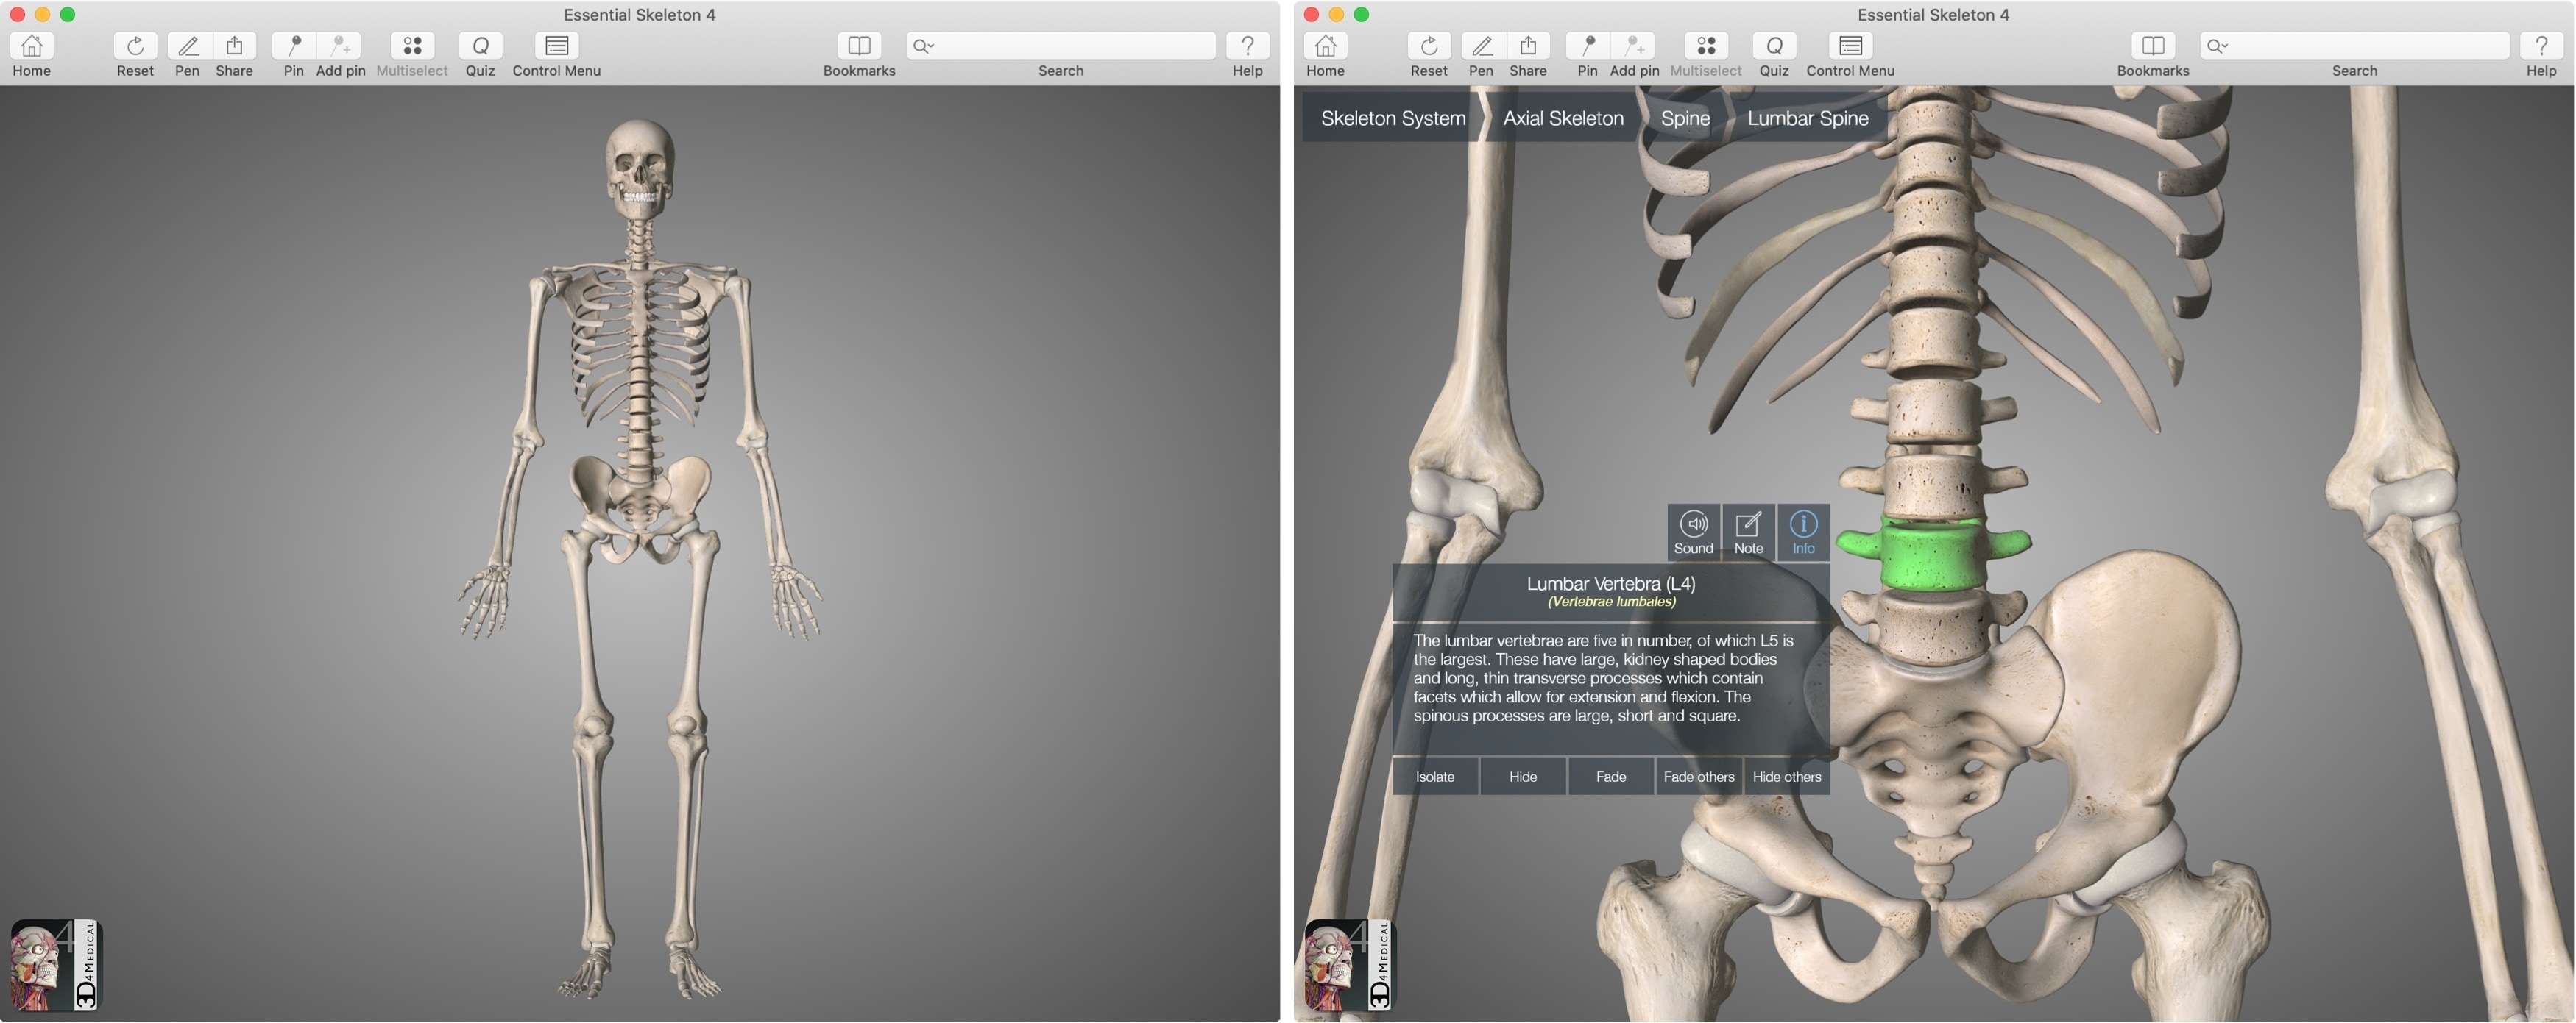
Task: Click Fade button
Action: coord(1611,776)
